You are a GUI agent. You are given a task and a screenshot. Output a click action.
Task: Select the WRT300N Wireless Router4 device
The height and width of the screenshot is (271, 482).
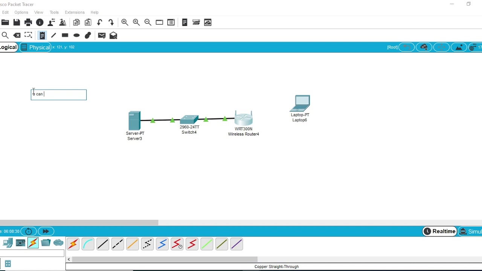point(243,118)
